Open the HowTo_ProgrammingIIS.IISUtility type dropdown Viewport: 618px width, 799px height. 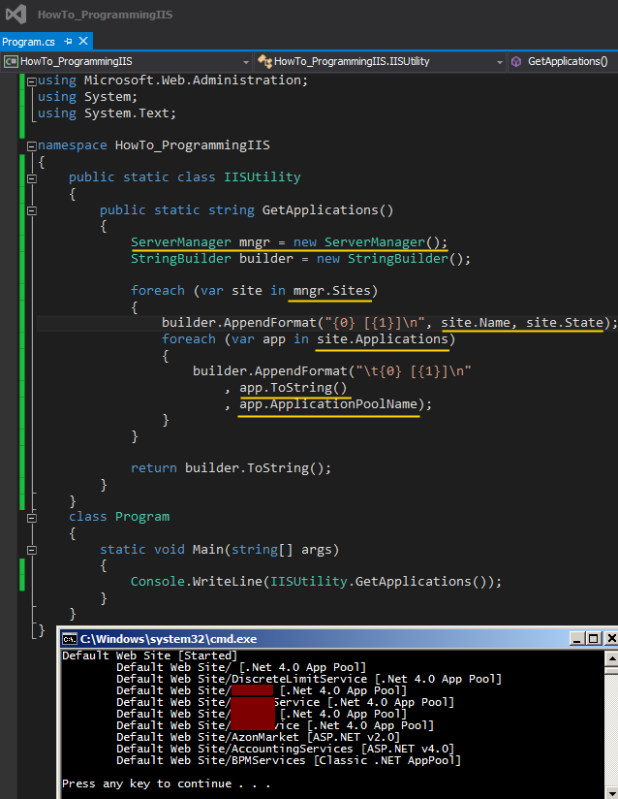pyautogui.click(x=499, y=61)
